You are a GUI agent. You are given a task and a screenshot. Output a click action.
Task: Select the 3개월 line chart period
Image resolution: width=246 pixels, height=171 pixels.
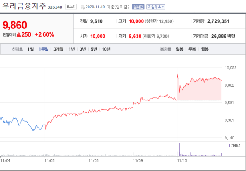(59, 49)
